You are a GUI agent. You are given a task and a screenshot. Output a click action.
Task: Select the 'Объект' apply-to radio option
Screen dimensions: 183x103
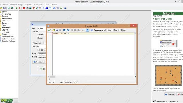(x=119, y=30)
